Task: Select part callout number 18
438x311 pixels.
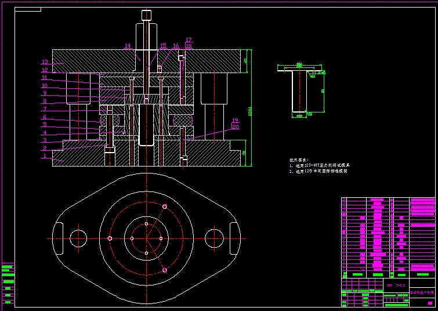Action: [189, 46]
